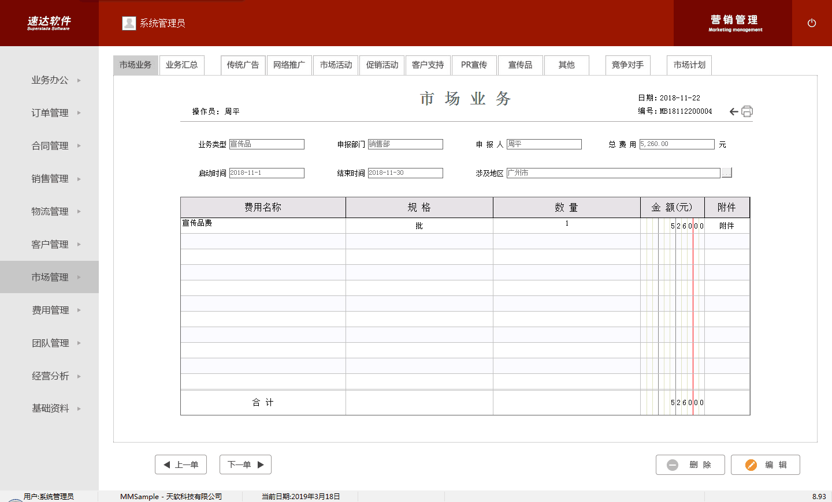This screenshot has width=832, height=502.
Task: Go to next record with 下一单
Action: [x=246, y=464]
